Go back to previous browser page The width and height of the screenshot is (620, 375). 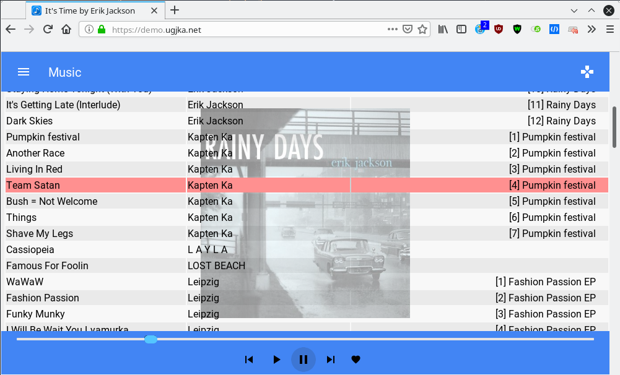click(x=11, y=29)
